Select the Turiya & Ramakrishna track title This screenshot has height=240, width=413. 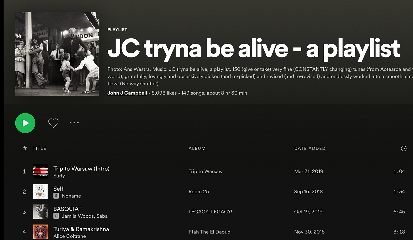pyautogui.click(x=81, y=229)
